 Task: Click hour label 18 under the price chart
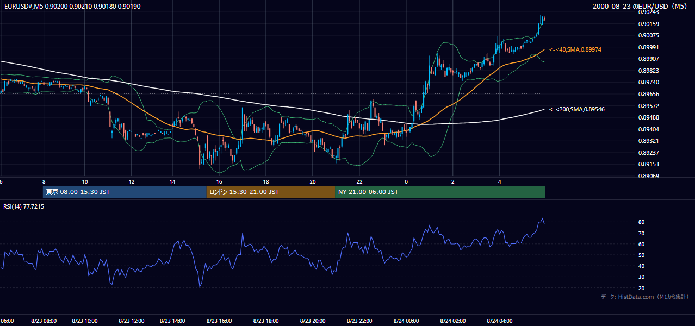pos(265,181)
